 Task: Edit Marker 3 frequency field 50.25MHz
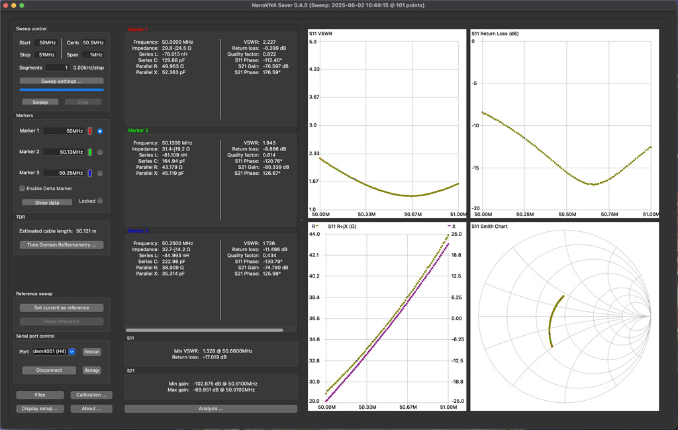coord(64,173)
